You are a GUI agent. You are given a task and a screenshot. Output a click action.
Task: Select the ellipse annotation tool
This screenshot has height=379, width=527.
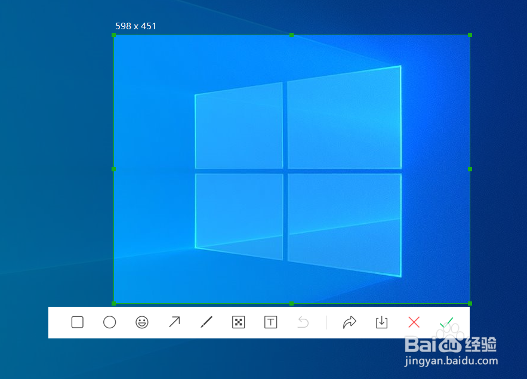110,322
